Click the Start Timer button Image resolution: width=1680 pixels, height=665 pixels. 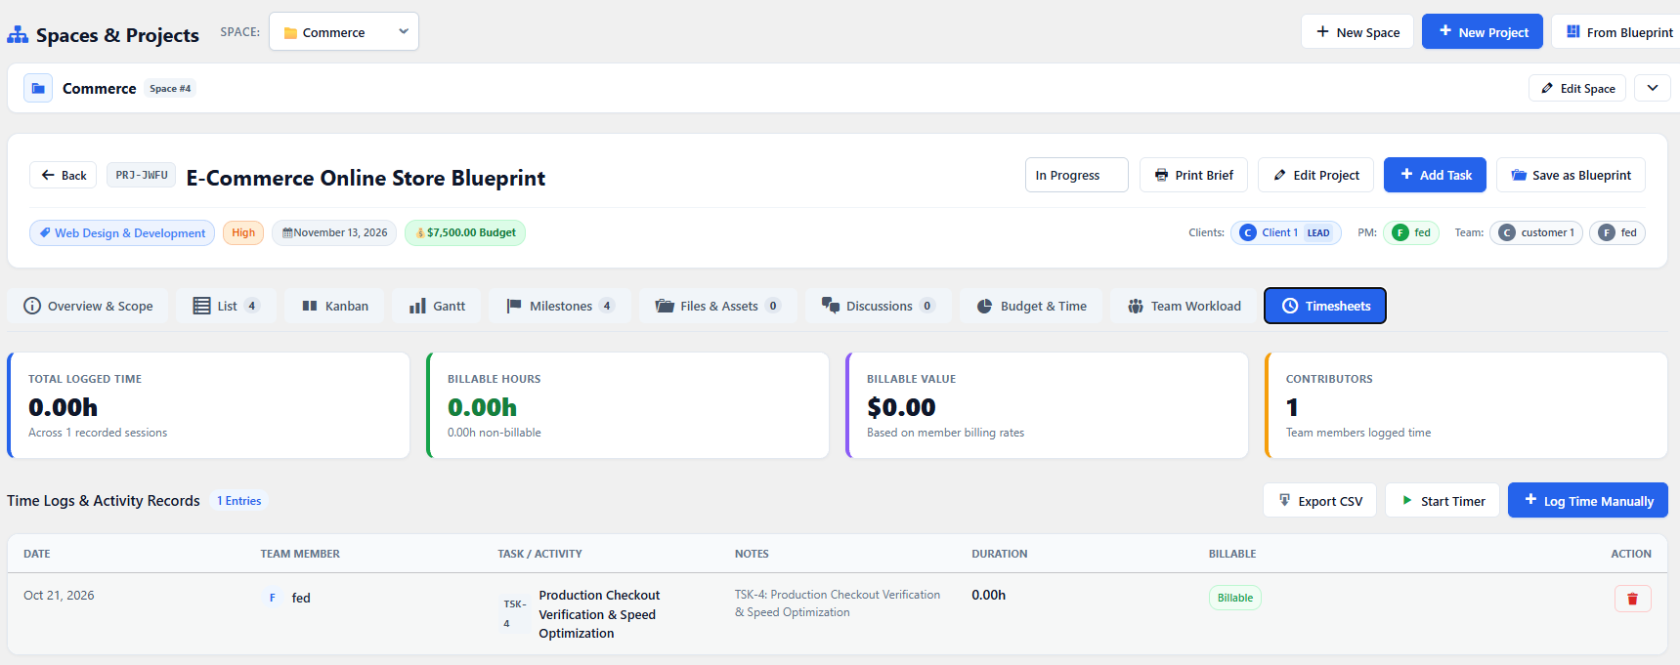click(1443, 500)
